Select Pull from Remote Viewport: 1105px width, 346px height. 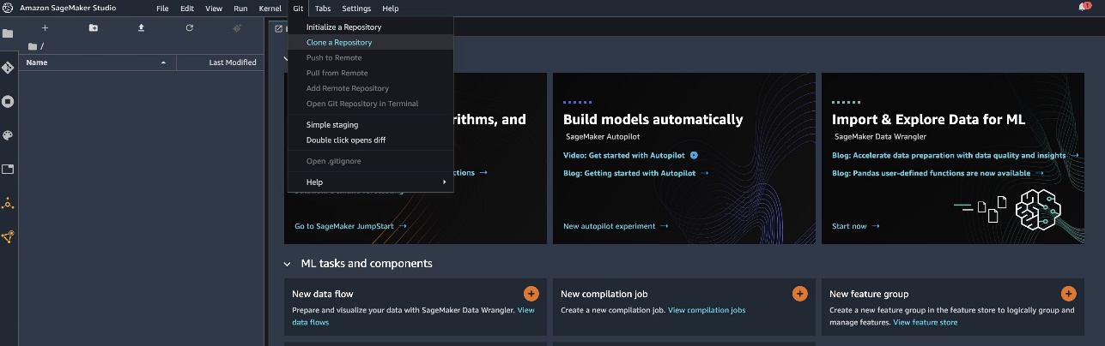click(370, 73)
